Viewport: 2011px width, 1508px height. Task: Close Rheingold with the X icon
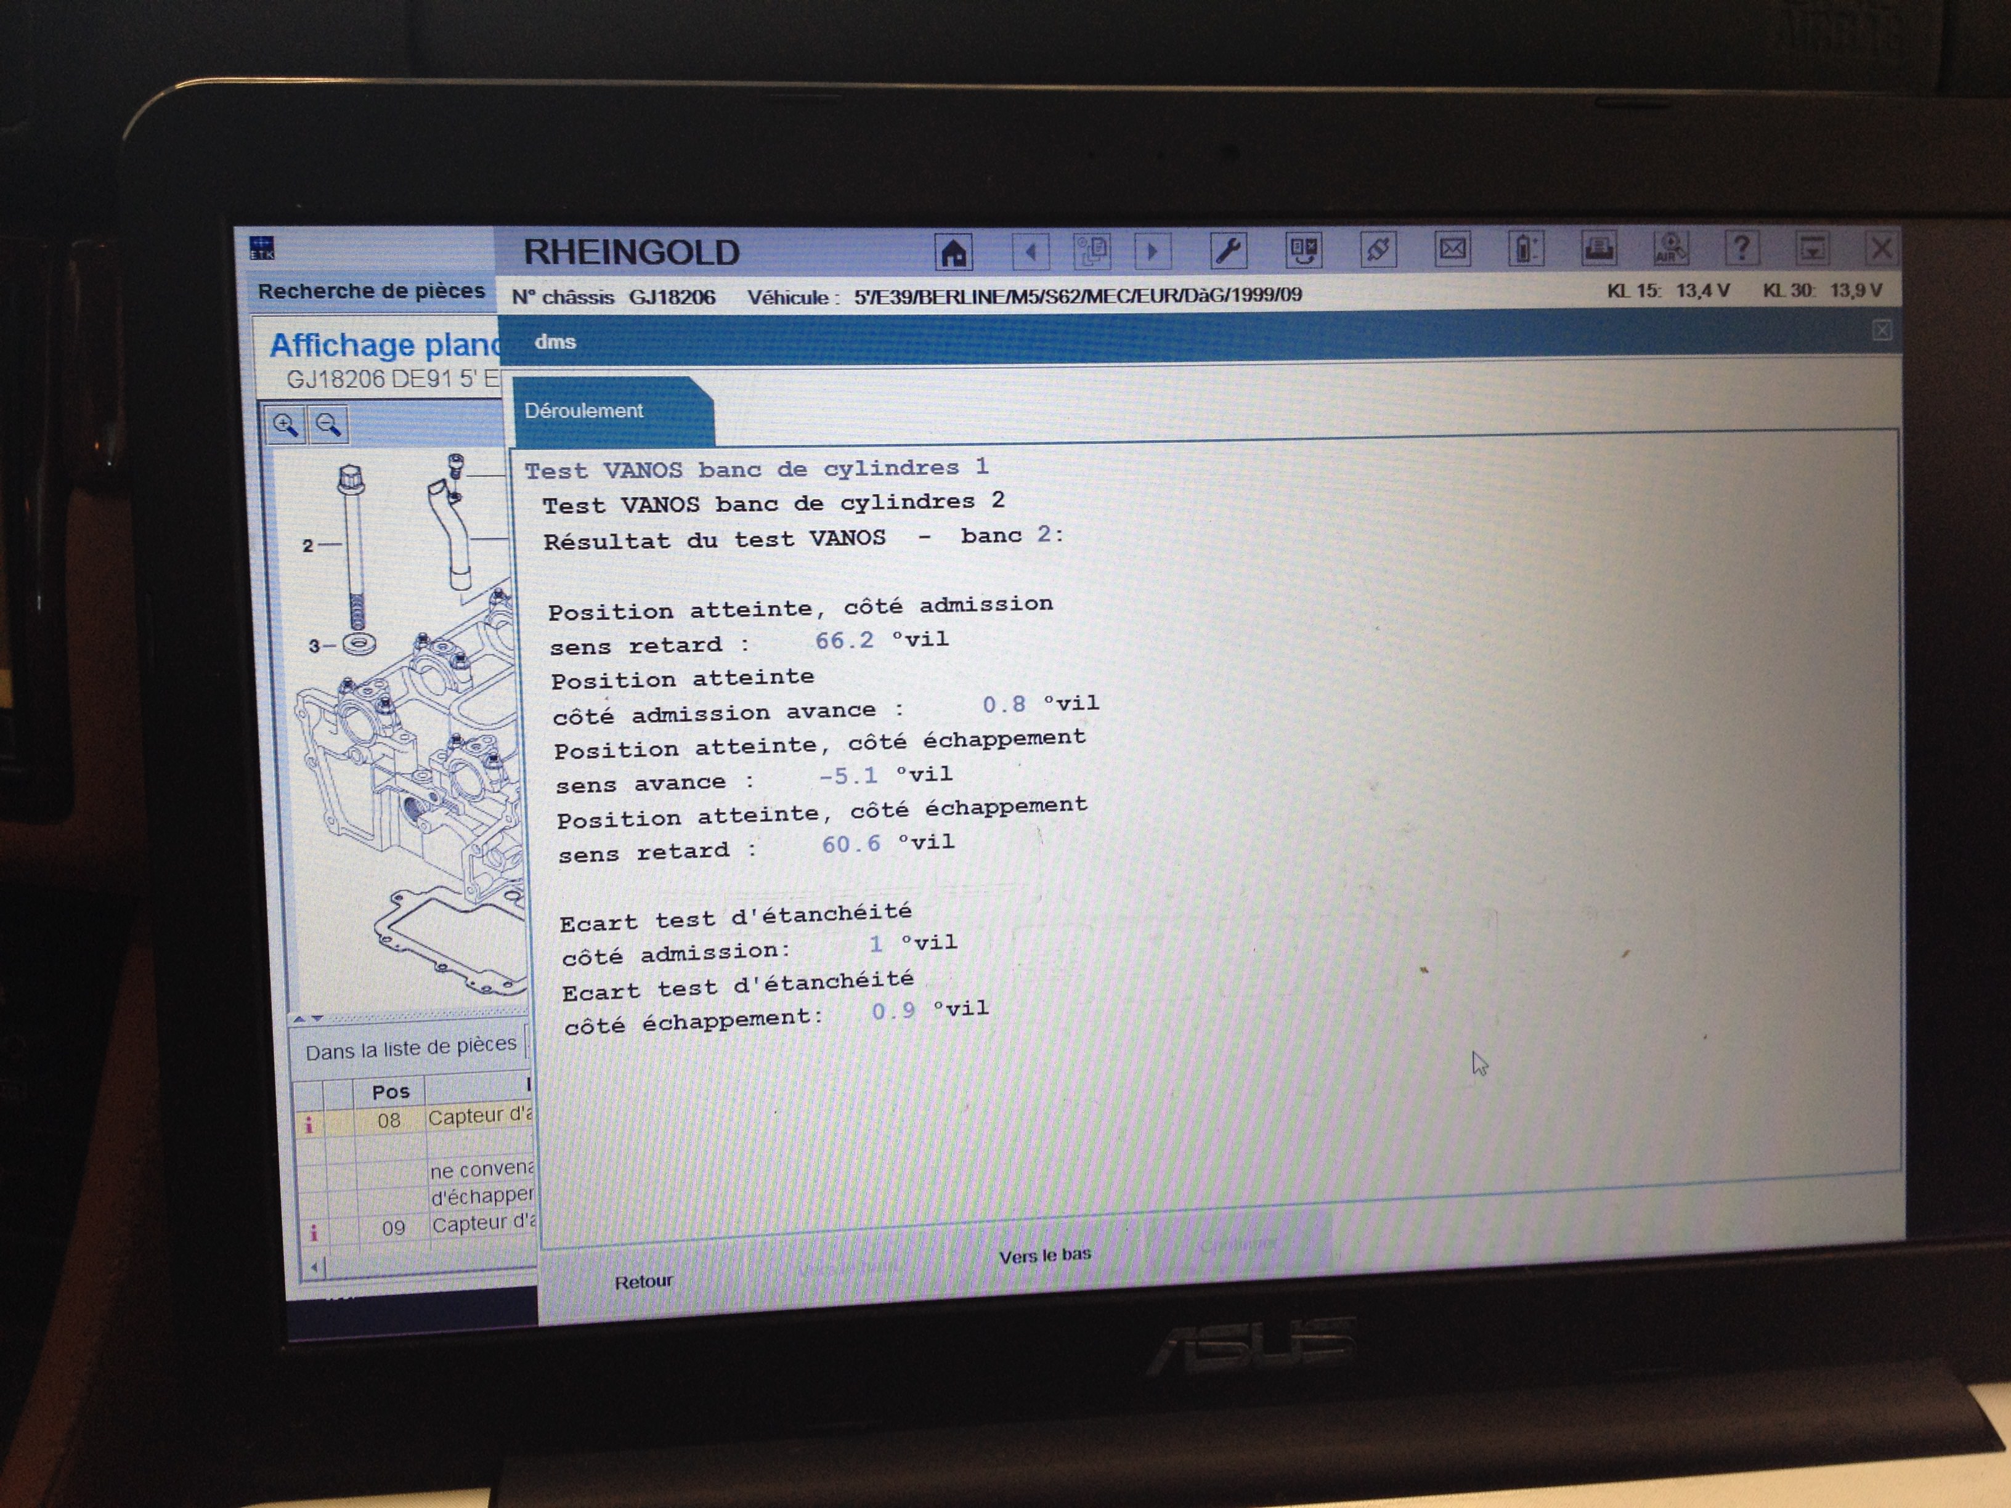pos(1880,247)
